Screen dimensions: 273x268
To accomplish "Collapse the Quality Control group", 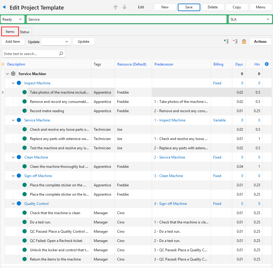I will pos(13,204).
